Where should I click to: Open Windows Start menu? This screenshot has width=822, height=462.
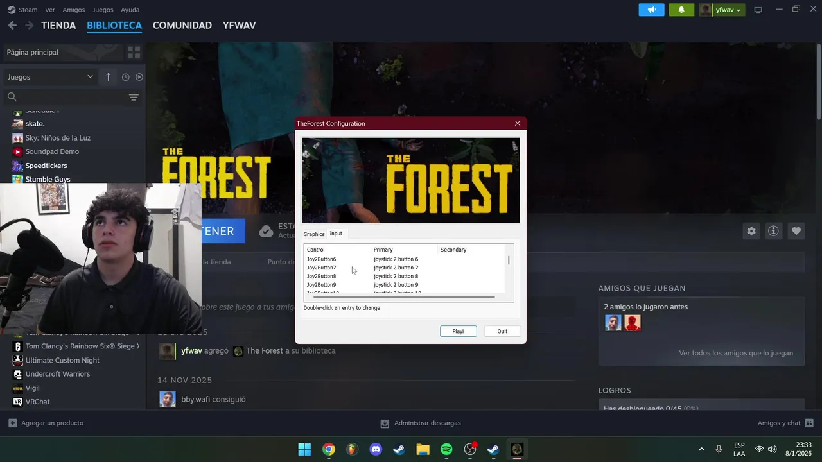click(304, 449)
